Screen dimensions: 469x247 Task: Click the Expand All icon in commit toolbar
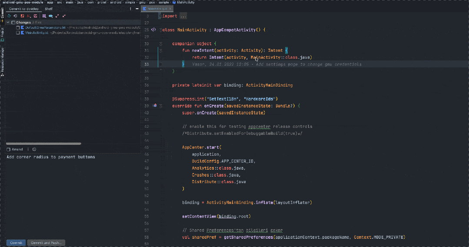click(57, 16)
